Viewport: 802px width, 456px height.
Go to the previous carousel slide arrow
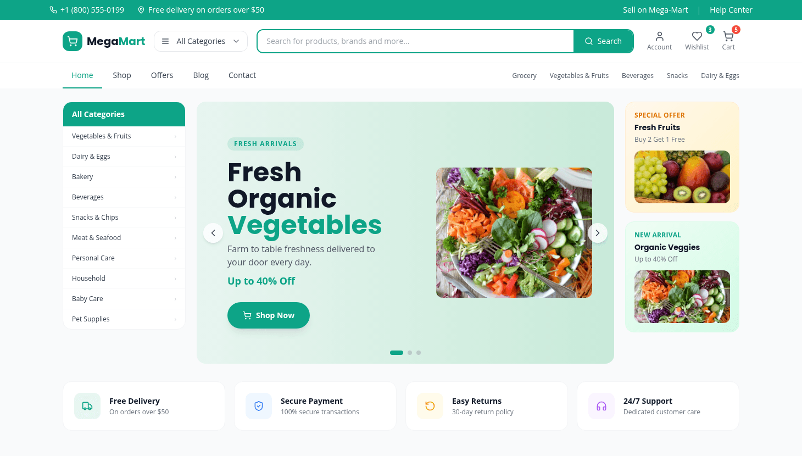[213, 233]
